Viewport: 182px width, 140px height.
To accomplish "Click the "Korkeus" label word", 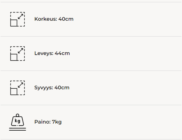I will tap(45, 19).
